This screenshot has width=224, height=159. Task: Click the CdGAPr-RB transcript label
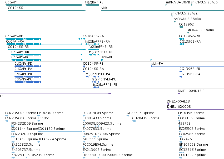(20, 52)
